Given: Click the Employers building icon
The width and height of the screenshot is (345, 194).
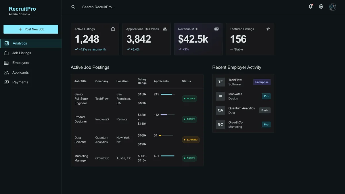Looking at the screenshot, I should [6, 63].
